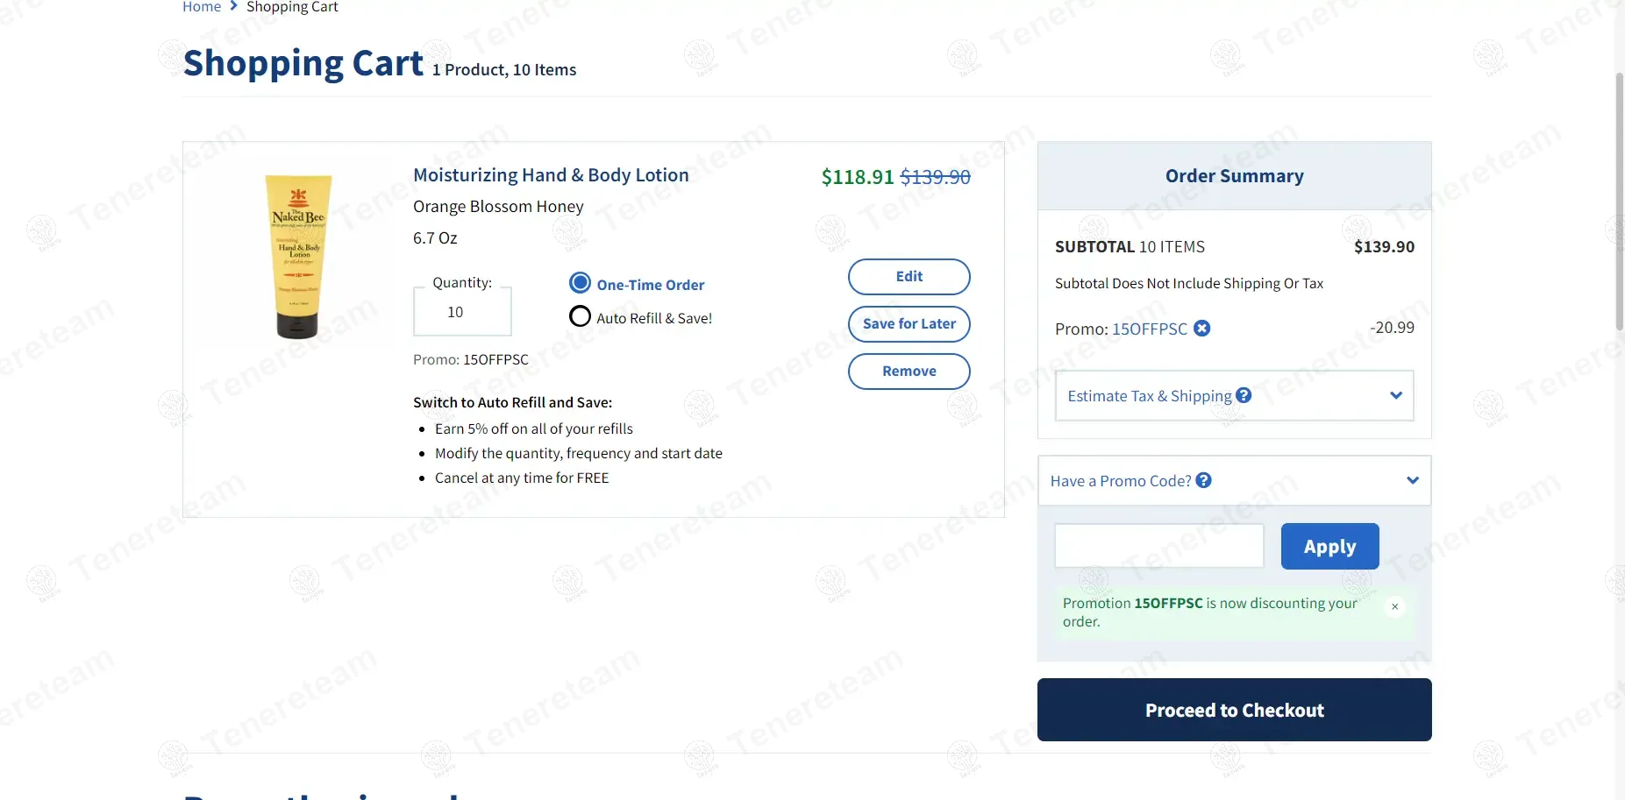The image size is (1625, 800).
Task: Select the One-Time Order option
Action: pyautogui.click(x=580, y=283)
